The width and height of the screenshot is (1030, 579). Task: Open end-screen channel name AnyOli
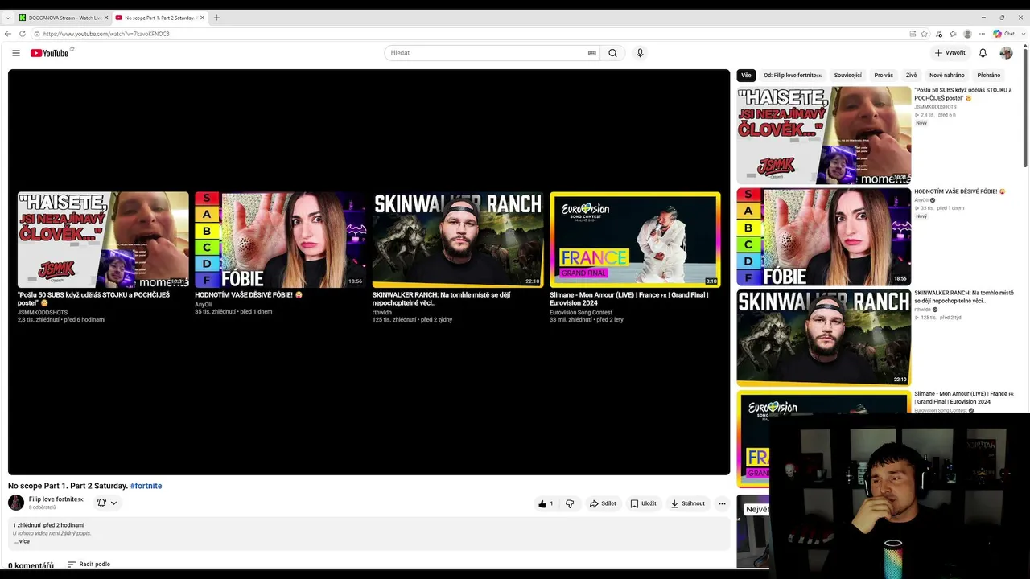pyautogui.click(x=203, y=305)
